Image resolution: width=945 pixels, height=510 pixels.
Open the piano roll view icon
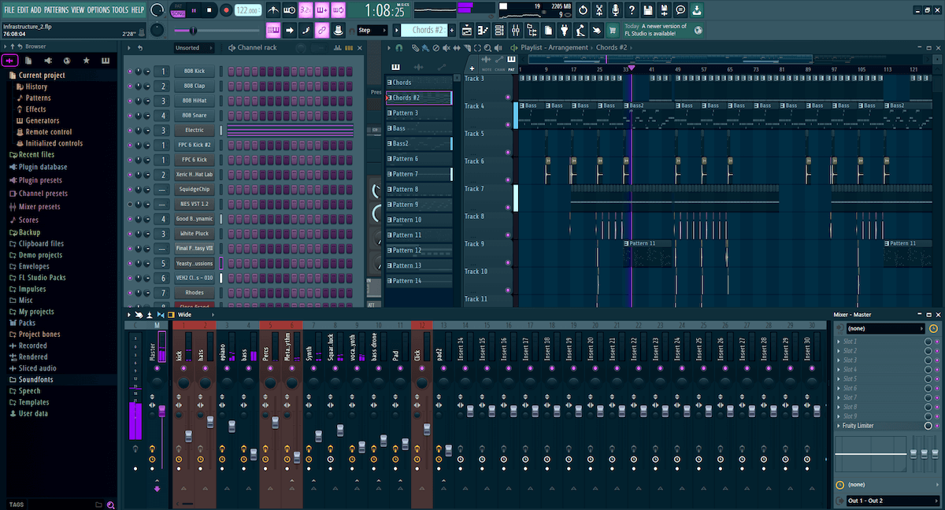(483, 31)
